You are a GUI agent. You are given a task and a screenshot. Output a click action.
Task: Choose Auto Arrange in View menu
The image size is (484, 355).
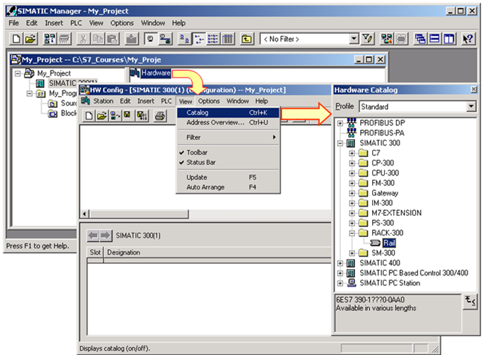[228, 187]
